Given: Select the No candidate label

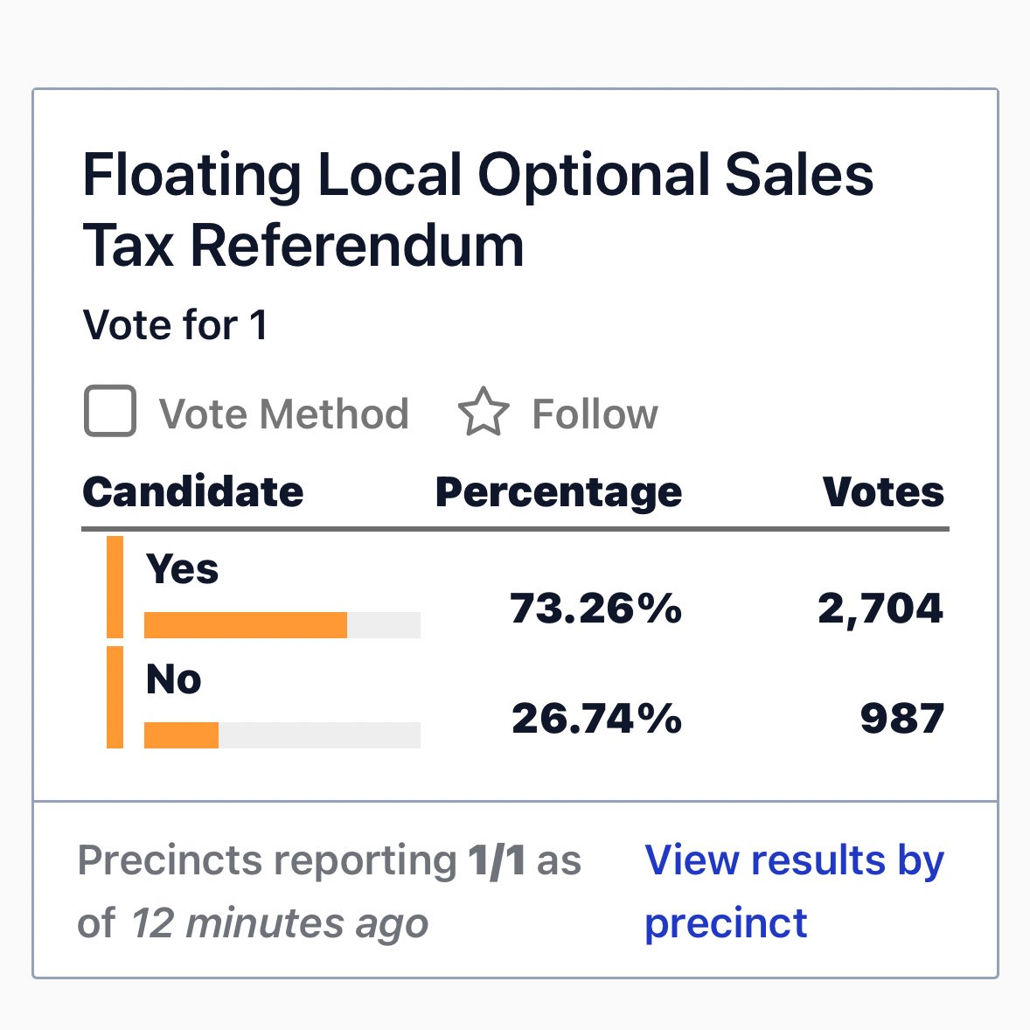Looking at the screenshot, I should [173, 679].
